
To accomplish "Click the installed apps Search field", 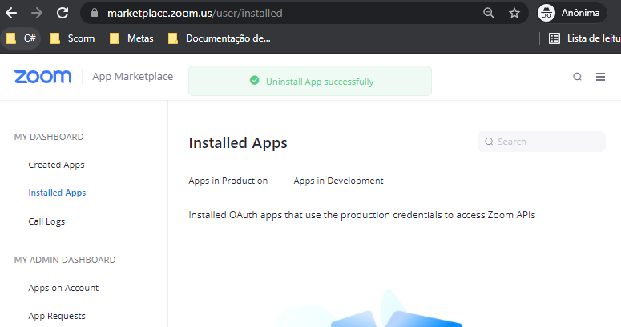I will pyautogui.click(x=542, y=142).
